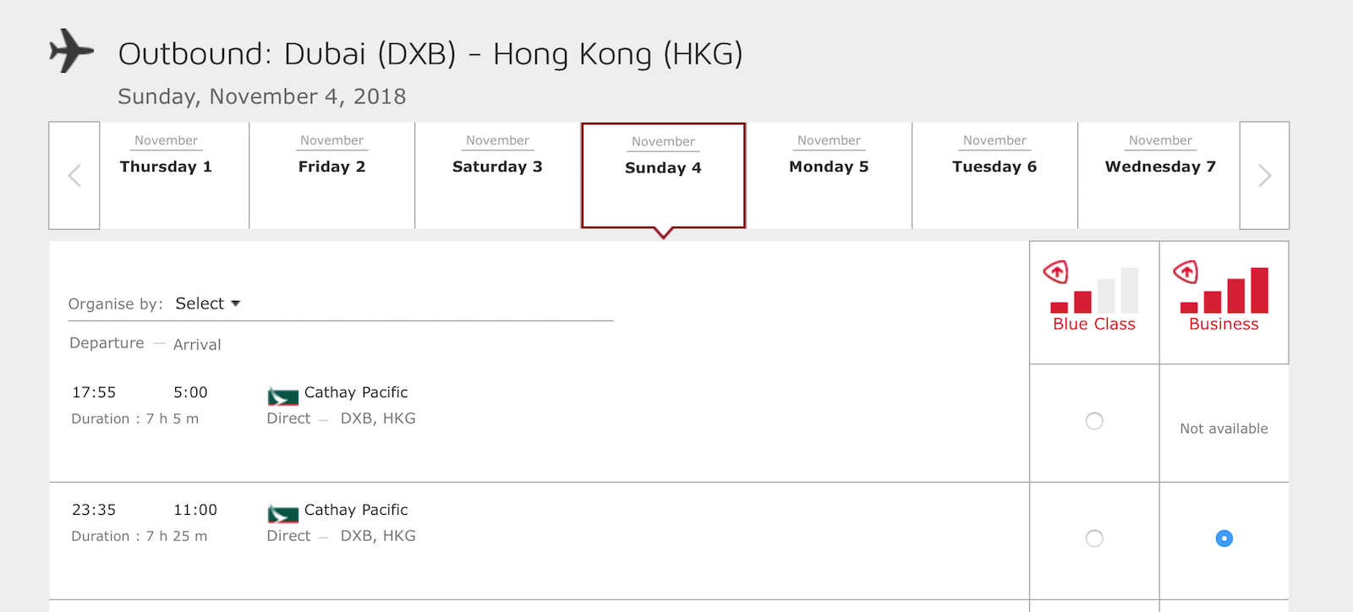Click the Arrival column label

197,345
